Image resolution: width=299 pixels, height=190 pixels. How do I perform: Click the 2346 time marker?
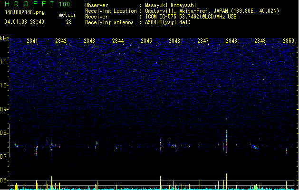[174, 40]
